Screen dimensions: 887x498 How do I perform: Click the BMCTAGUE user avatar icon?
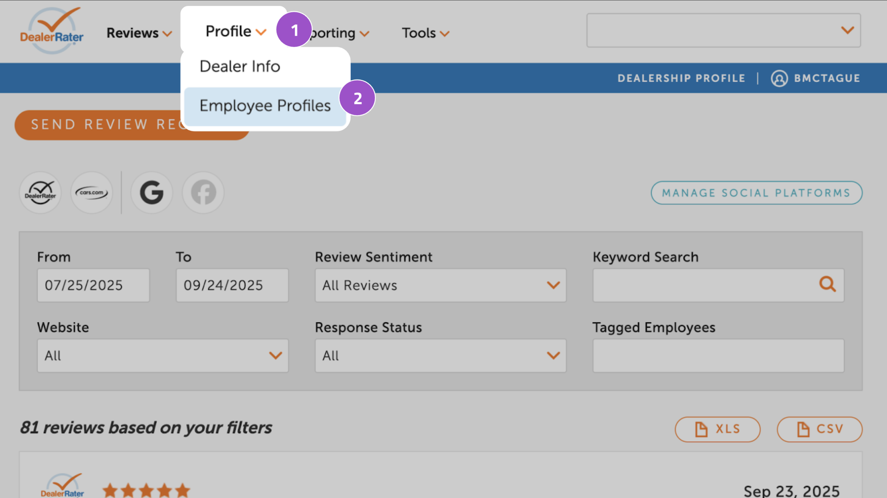[779, 78]
